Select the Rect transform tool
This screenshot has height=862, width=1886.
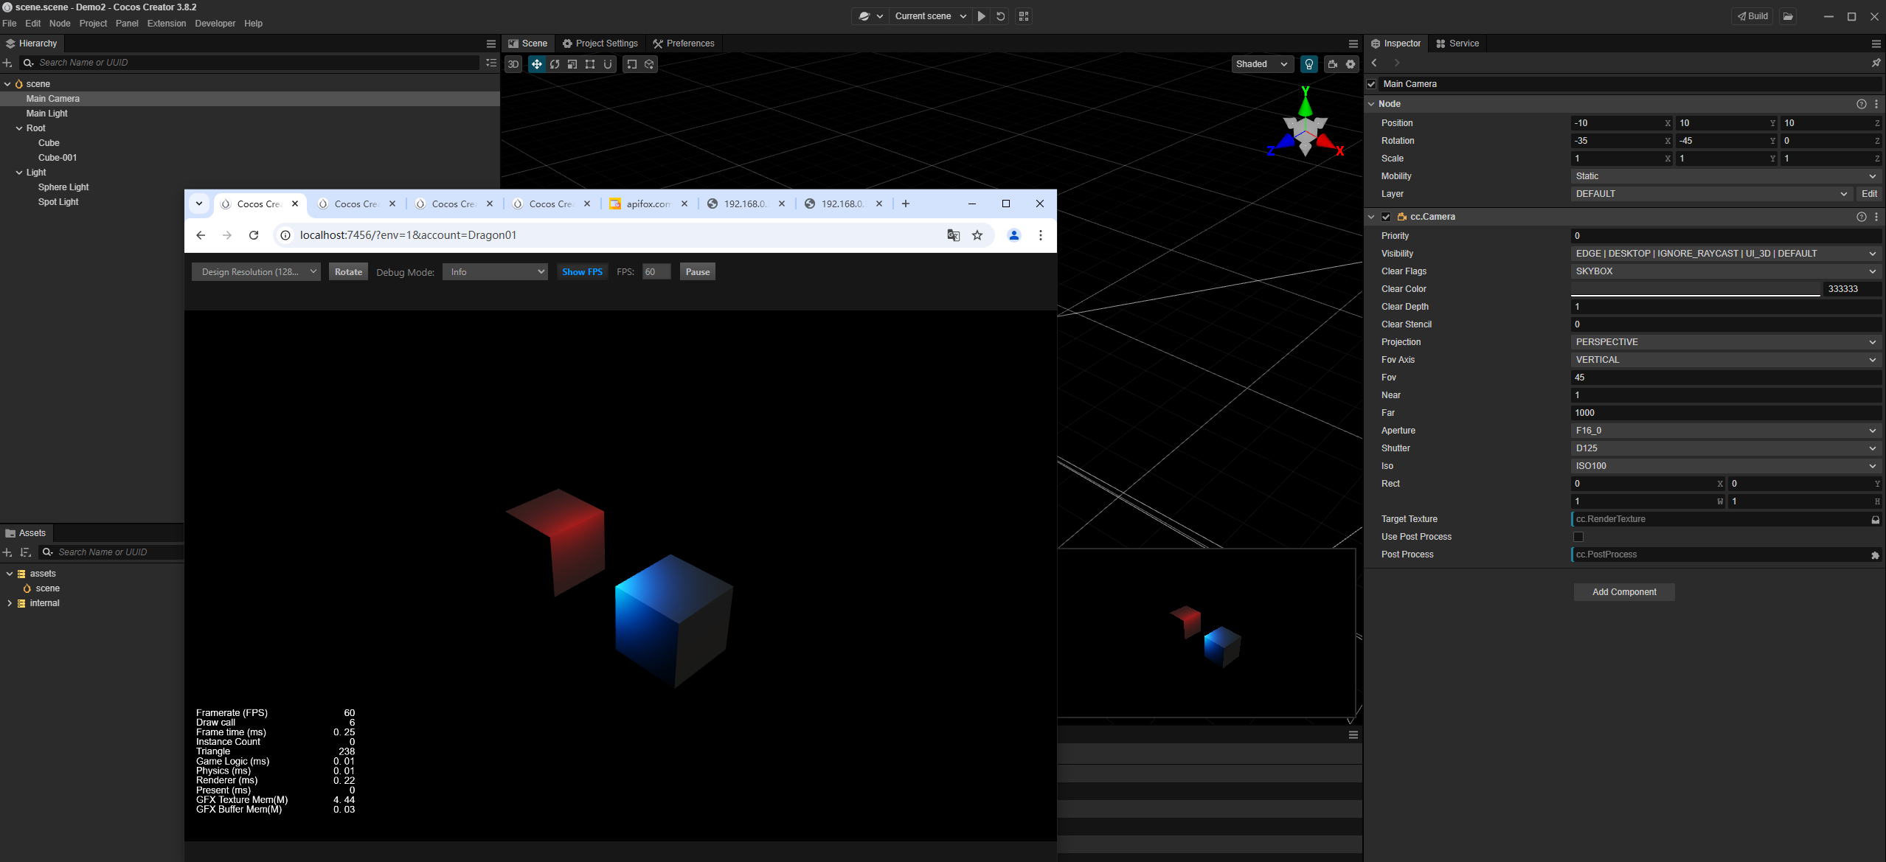pyautogui.click(x=590, y=64)
